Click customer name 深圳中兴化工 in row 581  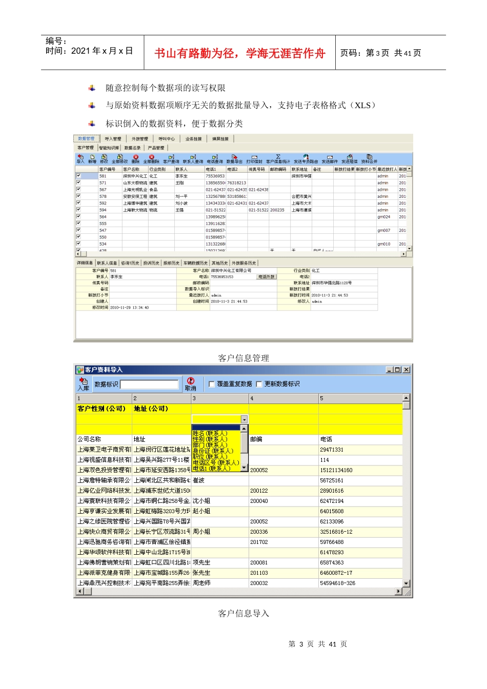135,176
